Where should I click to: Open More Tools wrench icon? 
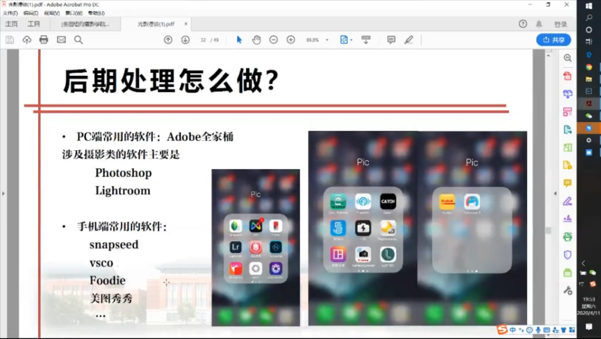[567, 291]
